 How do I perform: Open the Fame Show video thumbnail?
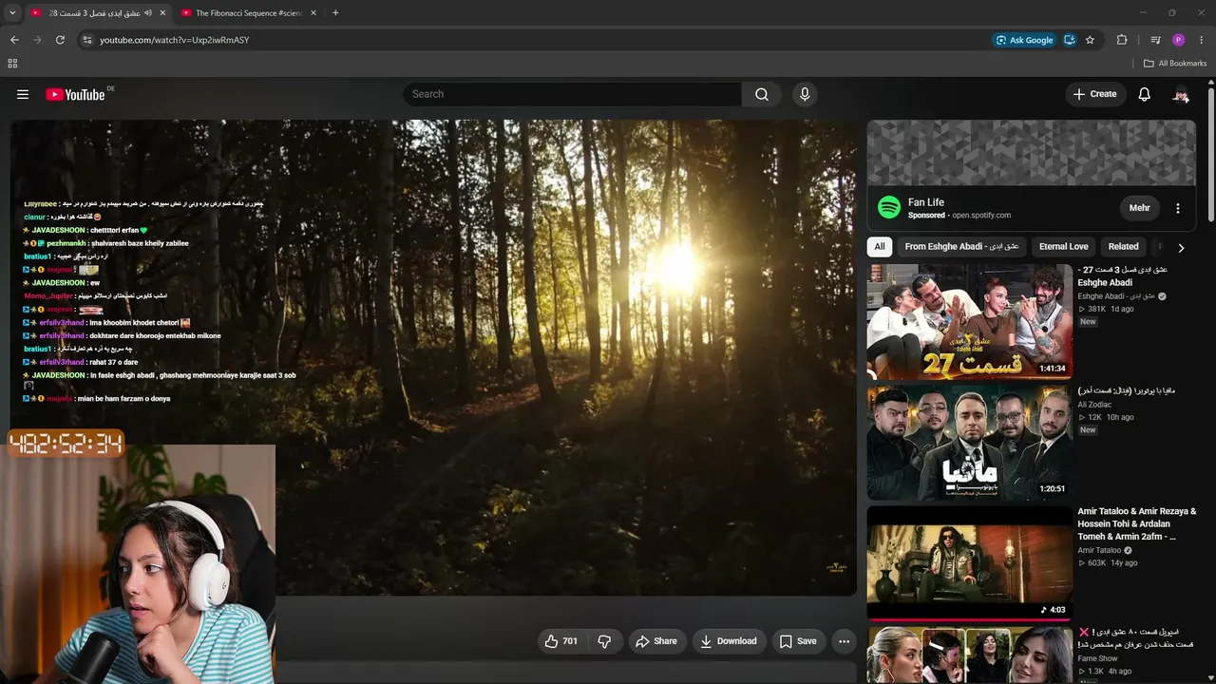point(969,655)
